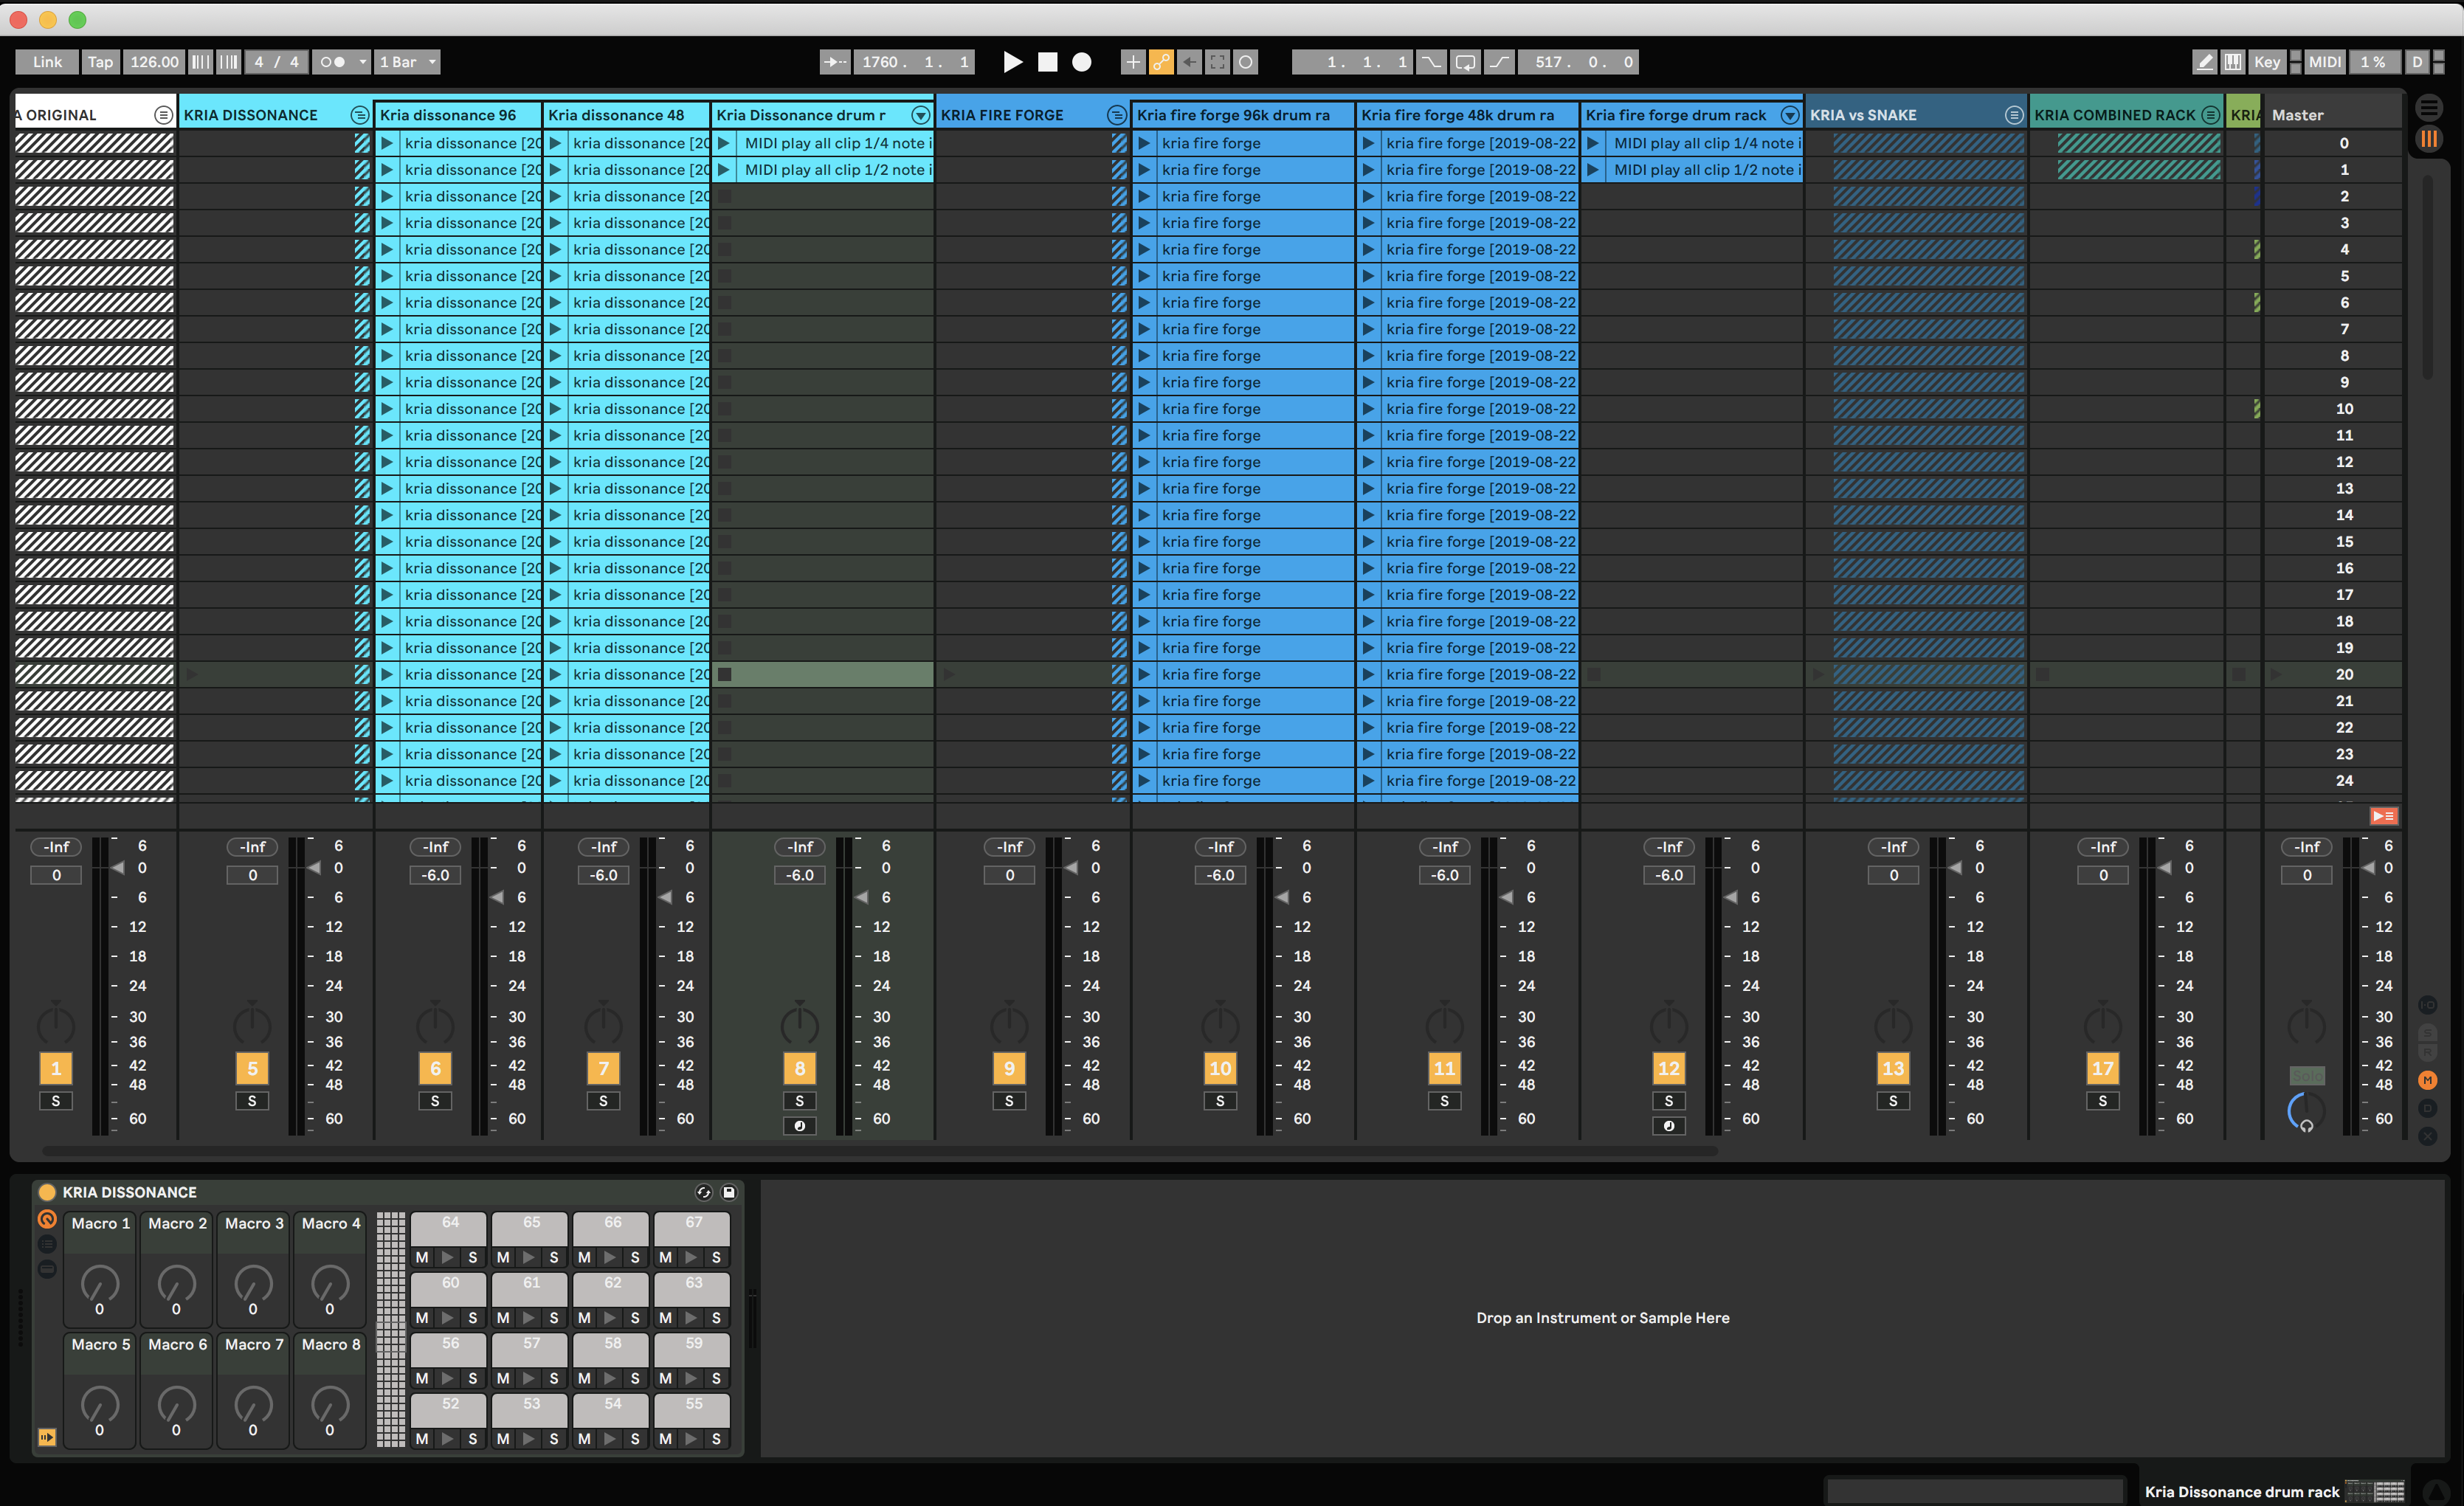Image resolution: width=2464 pixels, height=1506 pixels.
Task: Click Capture MIDI bracket icon
Action: click(1217, 62)
